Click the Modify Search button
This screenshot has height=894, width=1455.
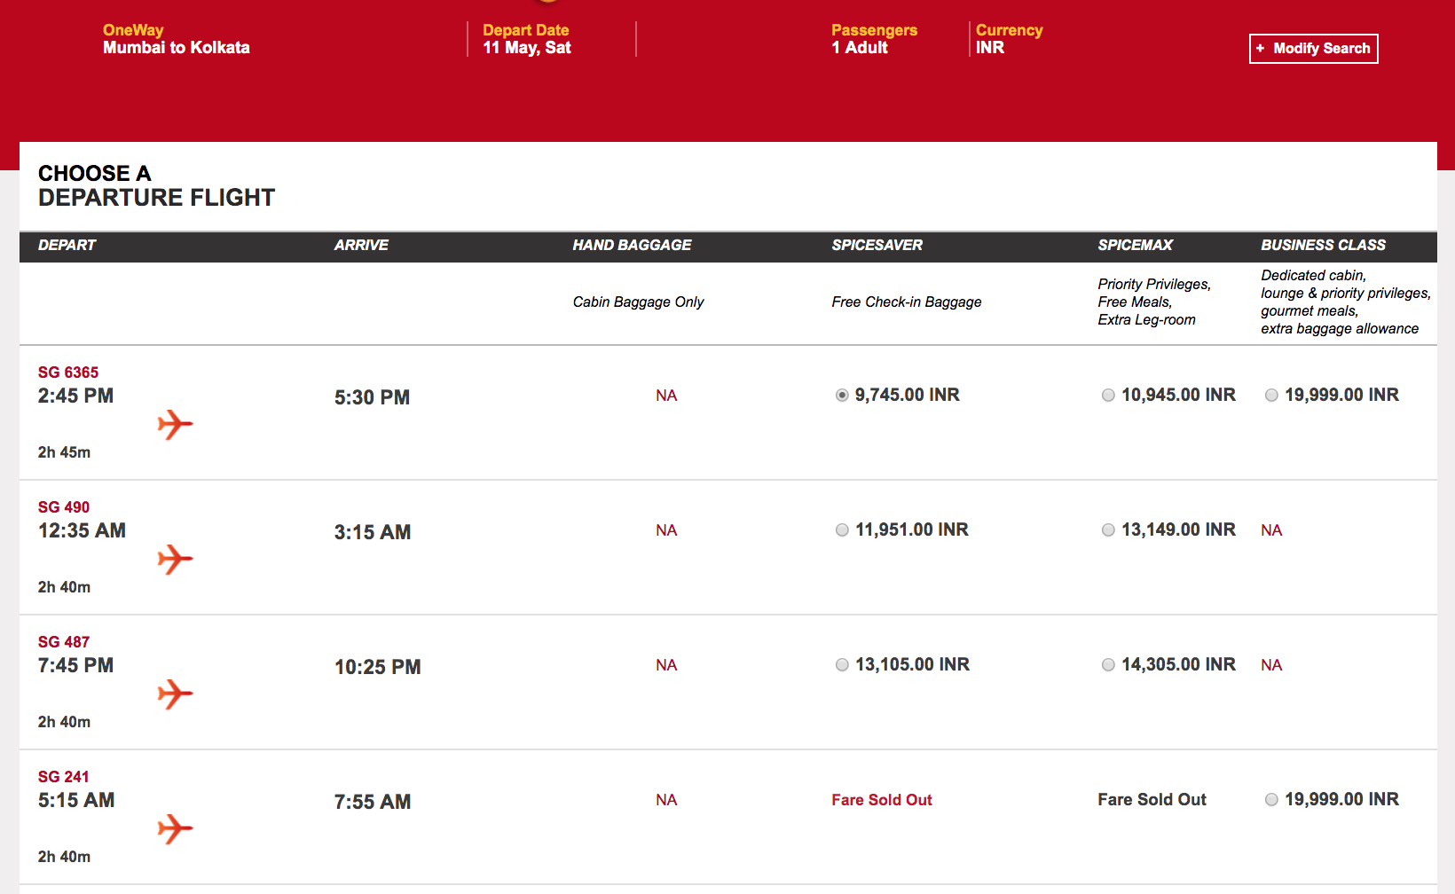[1313, 49]
